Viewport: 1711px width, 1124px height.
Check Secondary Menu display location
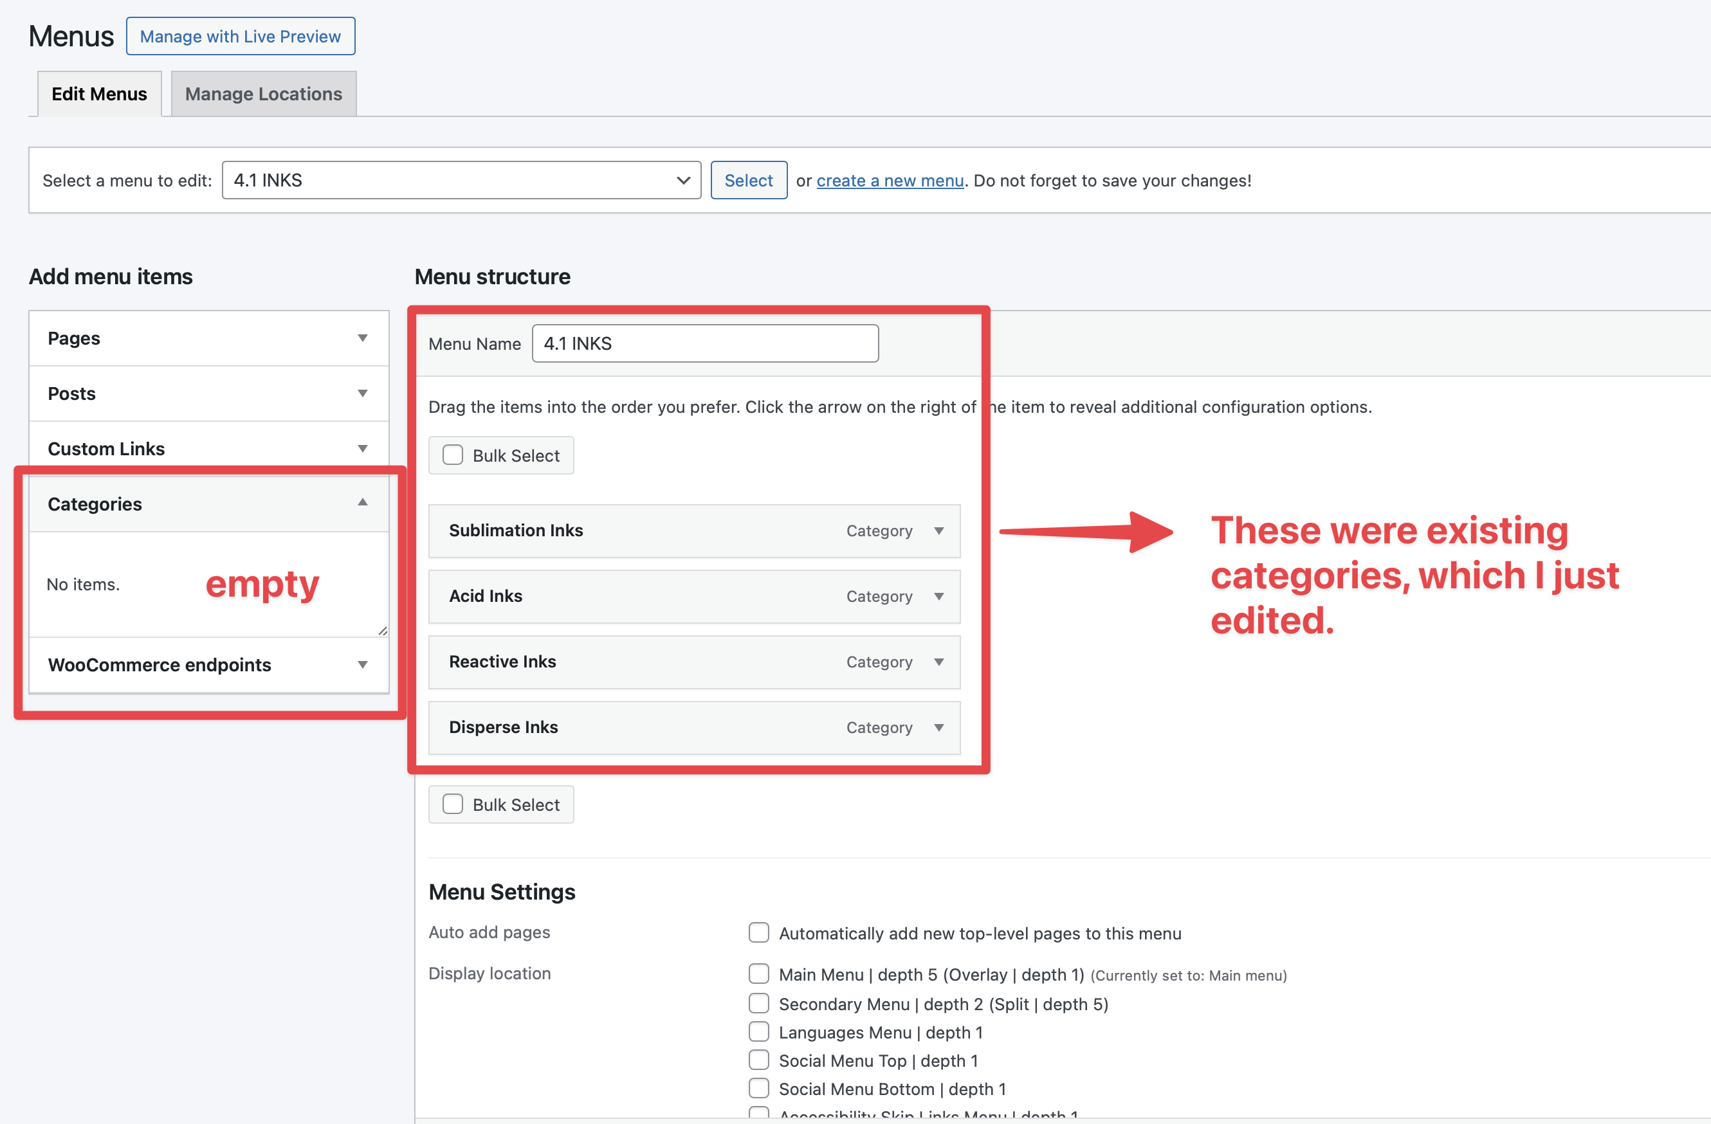758,1003
